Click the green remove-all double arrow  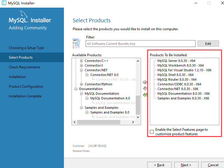(x=145, y=95)
